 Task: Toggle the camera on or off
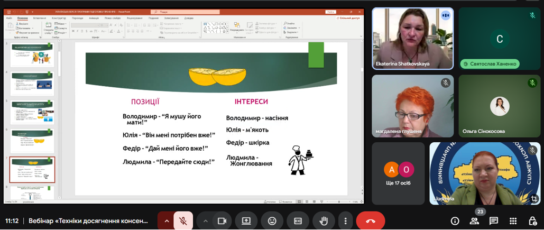pos(222,221)
